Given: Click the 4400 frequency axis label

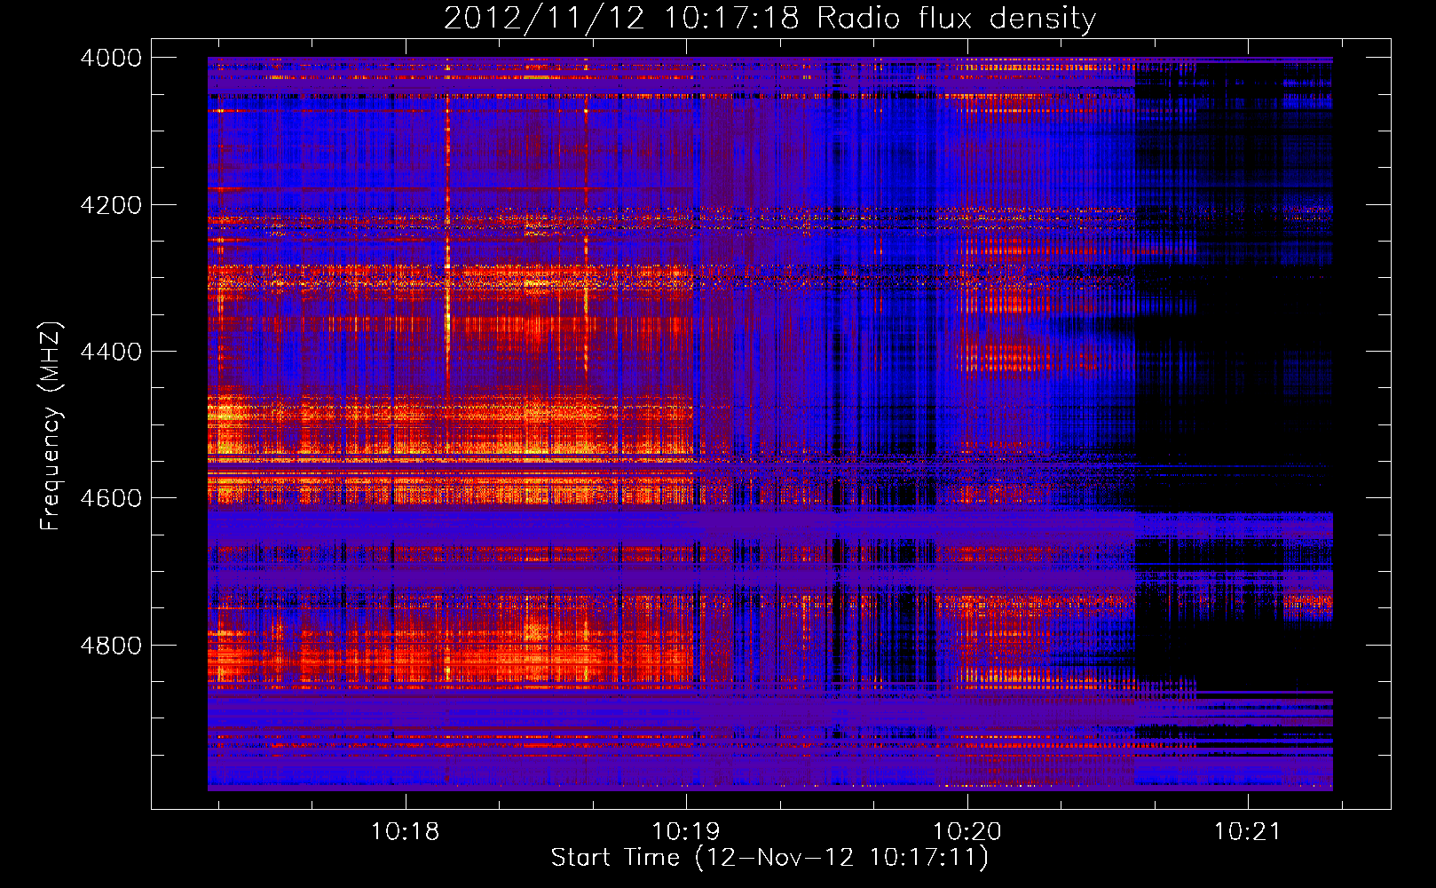Looking at the screenshot, I should pos(111,352).
